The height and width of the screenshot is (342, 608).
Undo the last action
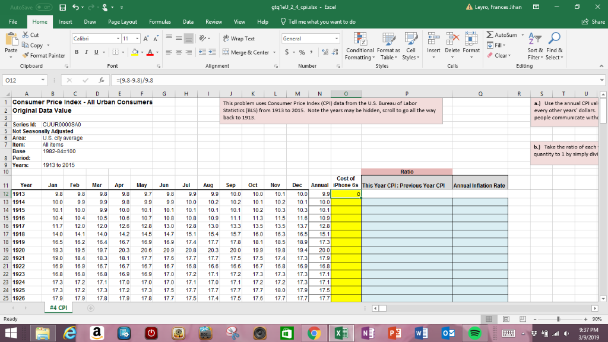(x=76, y=7)
